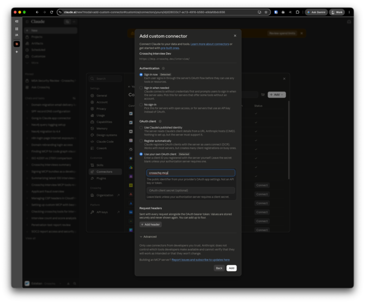This screenshot has height=303, width=365.
Task: Open the Extensions puzzle icon
Action: pyautogui.click(x=297, y=12)
